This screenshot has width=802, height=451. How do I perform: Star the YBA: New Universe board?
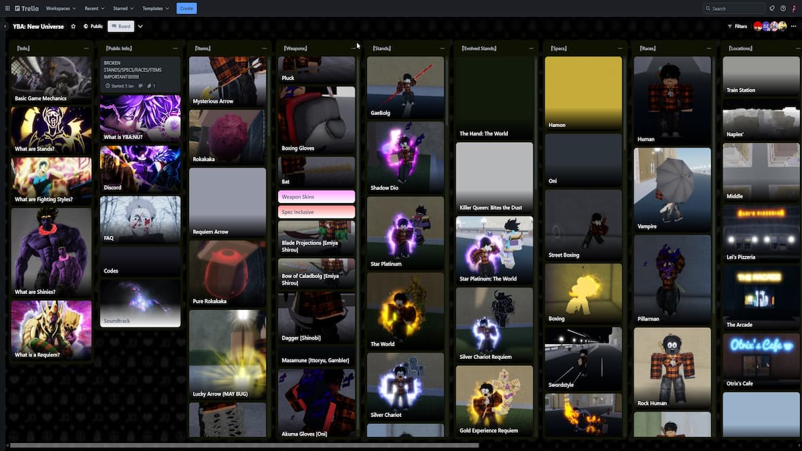[74, 27]
